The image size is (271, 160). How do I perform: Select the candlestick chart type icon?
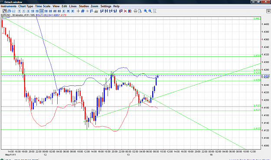pos(5,11)
